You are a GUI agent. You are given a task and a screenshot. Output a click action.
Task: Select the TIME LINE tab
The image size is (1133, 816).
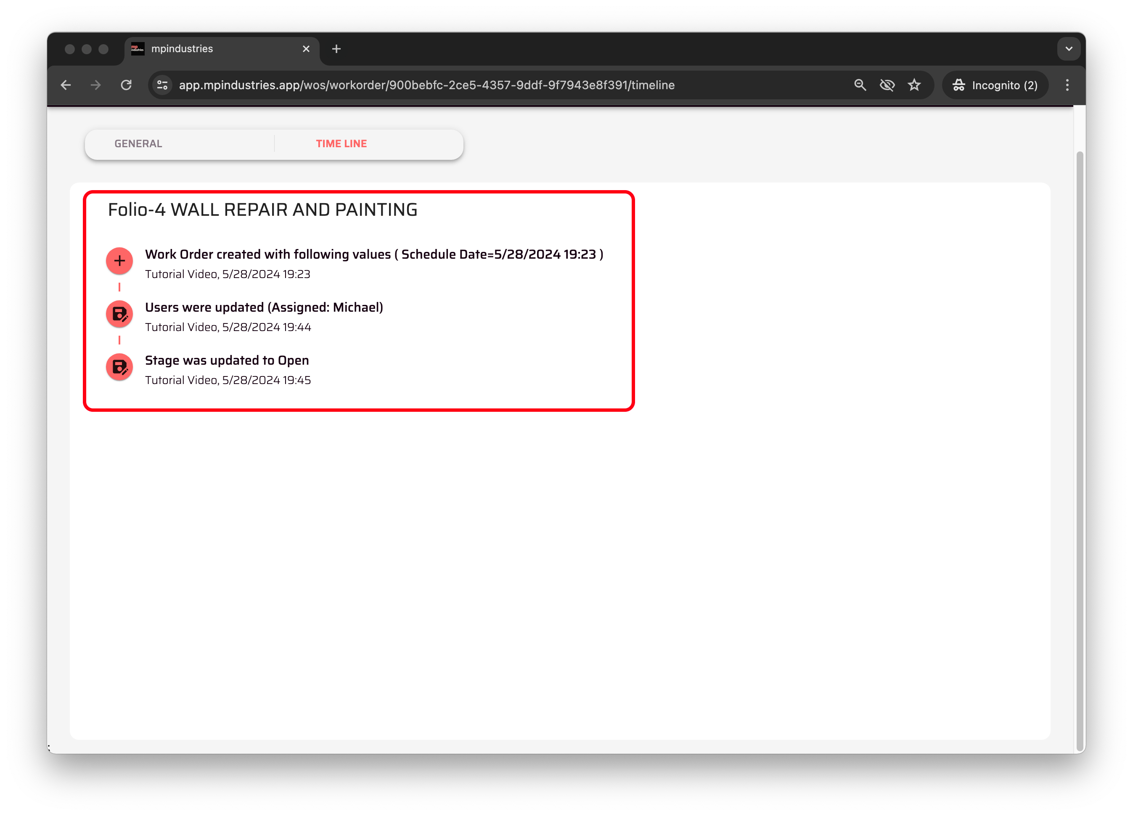coord(341,144)
